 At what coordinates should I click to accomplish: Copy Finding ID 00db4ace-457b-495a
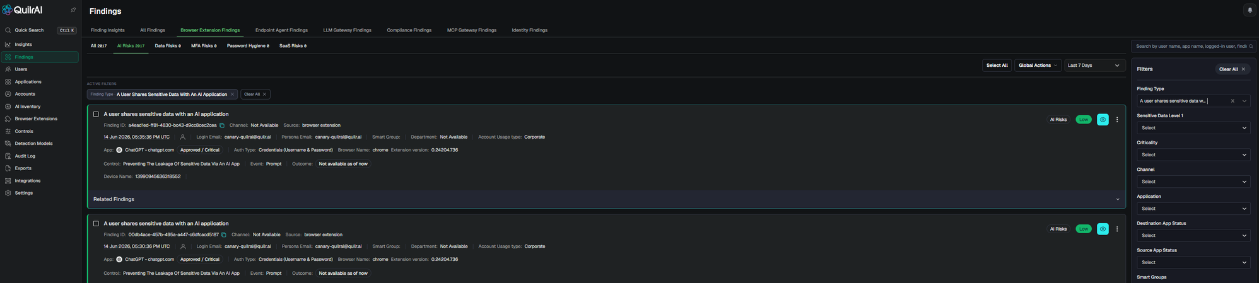point(224,235)
